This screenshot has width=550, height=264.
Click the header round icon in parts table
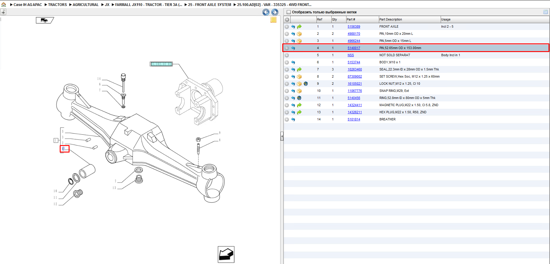(287, 20)
